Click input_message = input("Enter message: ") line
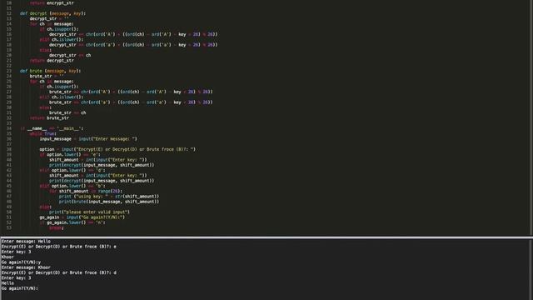 pyautogui.click(x=88, y=139)
